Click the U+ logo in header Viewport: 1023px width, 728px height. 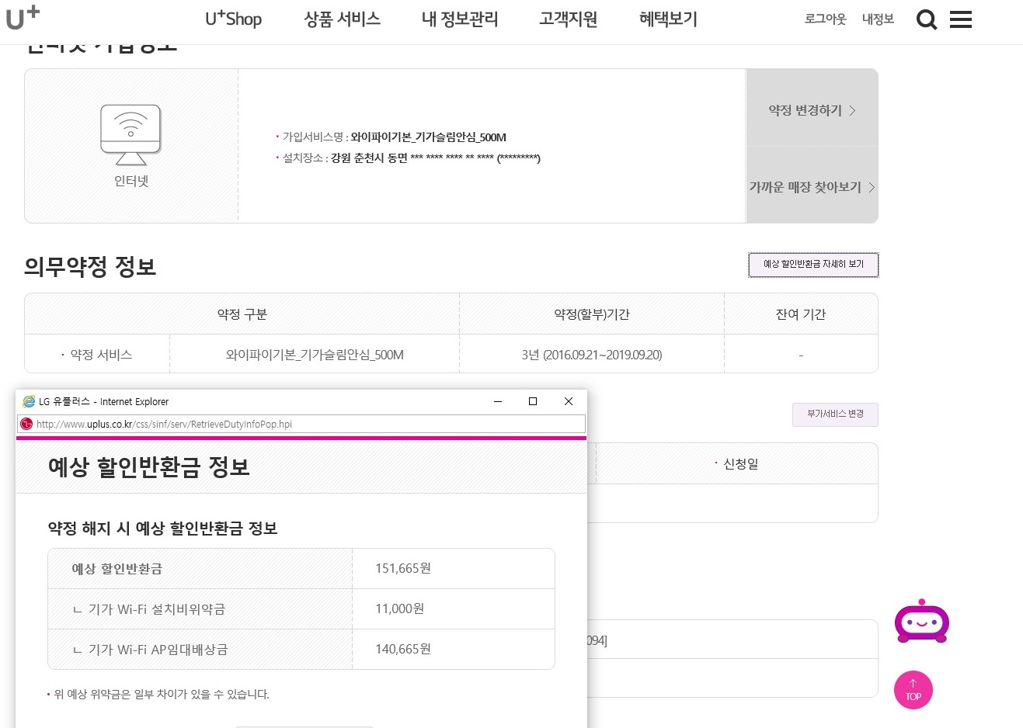pyautogui.click(x=23, y=17)
